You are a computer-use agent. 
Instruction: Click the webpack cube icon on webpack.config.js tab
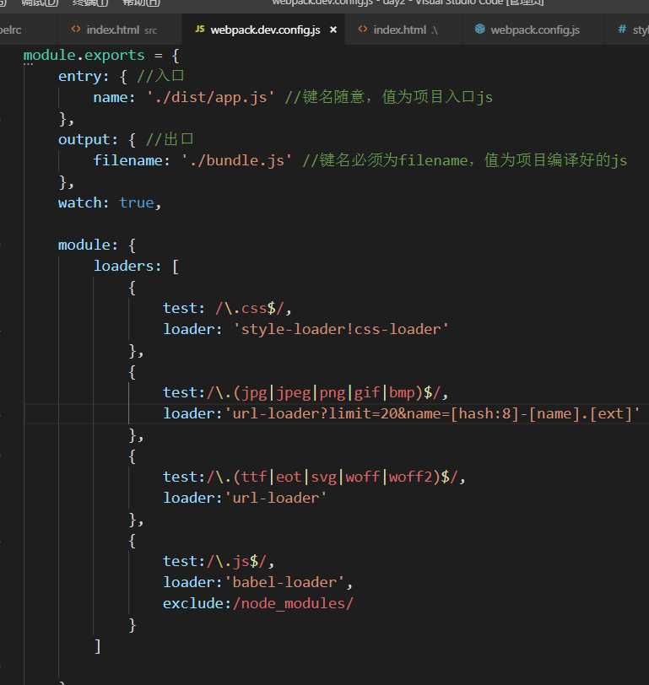pyautogui.click(x=480, y=30)
